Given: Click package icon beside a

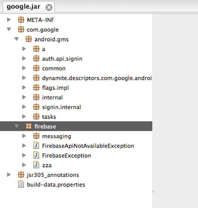Looking at the screenshot, I should pos(36,49).
